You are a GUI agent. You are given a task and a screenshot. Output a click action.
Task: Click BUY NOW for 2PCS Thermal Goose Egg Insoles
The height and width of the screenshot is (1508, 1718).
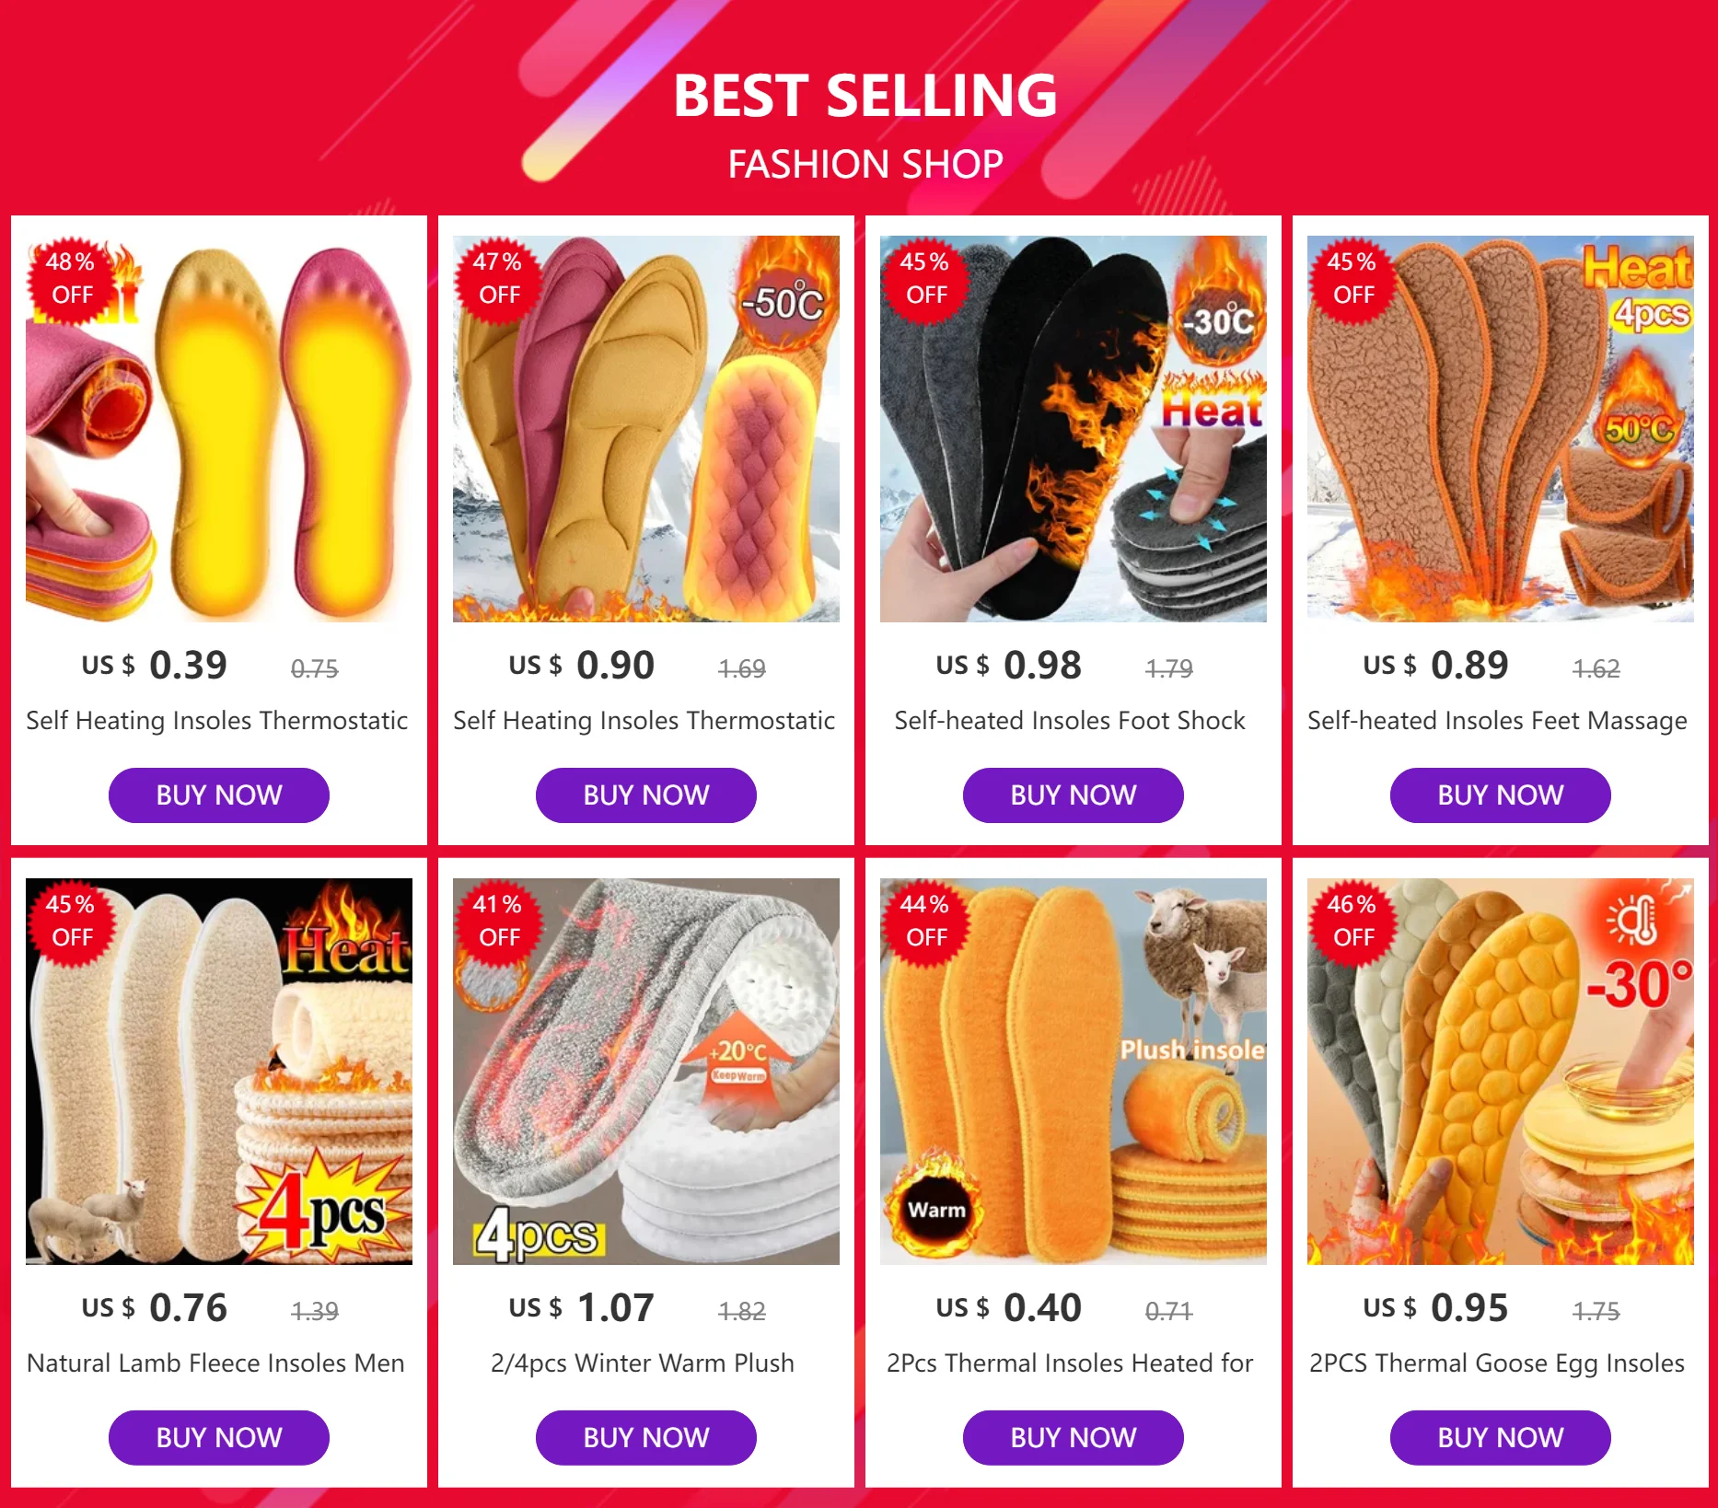(1501, 1438)
